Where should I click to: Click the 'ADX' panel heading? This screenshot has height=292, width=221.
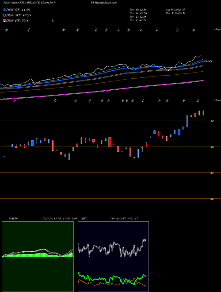point(84,219)
